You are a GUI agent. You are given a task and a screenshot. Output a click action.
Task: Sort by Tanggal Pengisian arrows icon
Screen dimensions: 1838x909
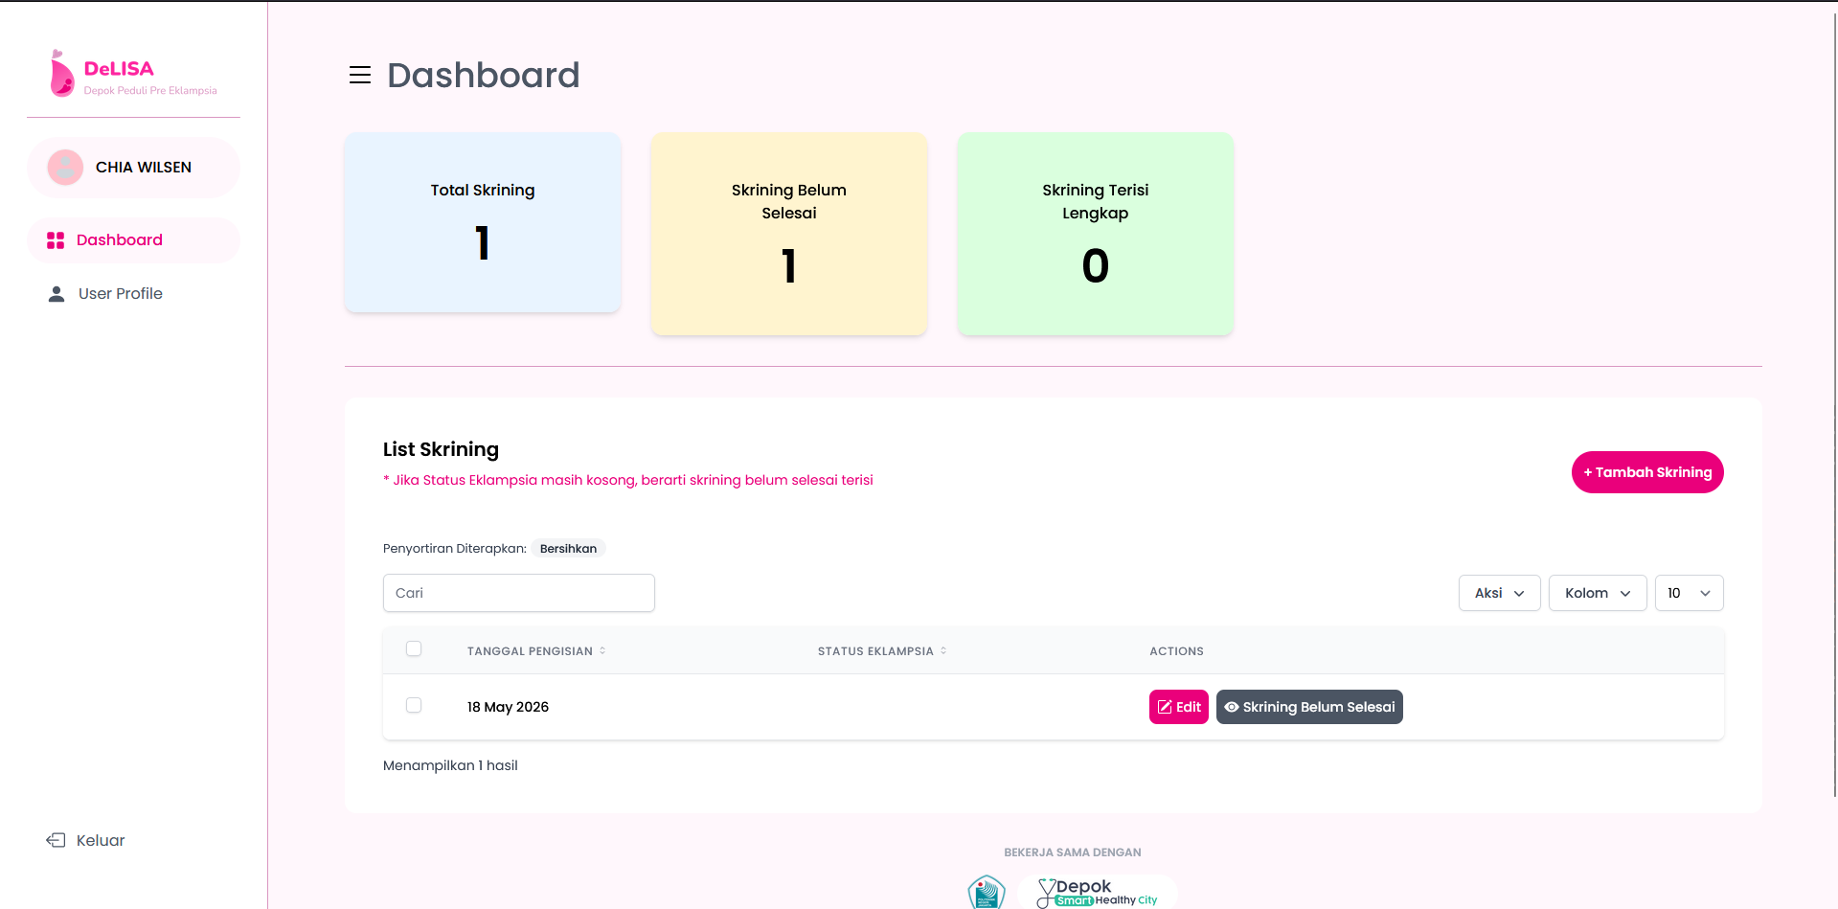click(602, 650)
